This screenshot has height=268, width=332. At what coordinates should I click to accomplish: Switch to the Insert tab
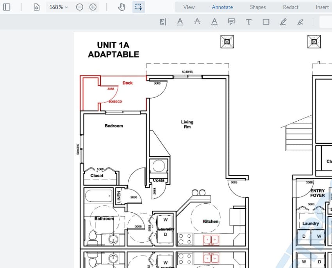pos(322,7)
